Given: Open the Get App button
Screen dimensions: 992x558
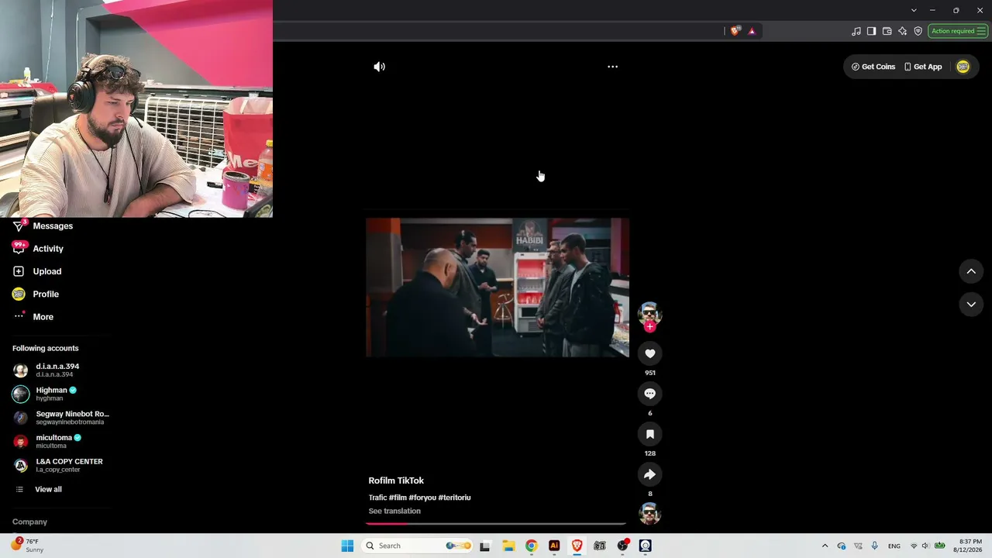Looking at the screenshot, I should (x=923, y=67).
